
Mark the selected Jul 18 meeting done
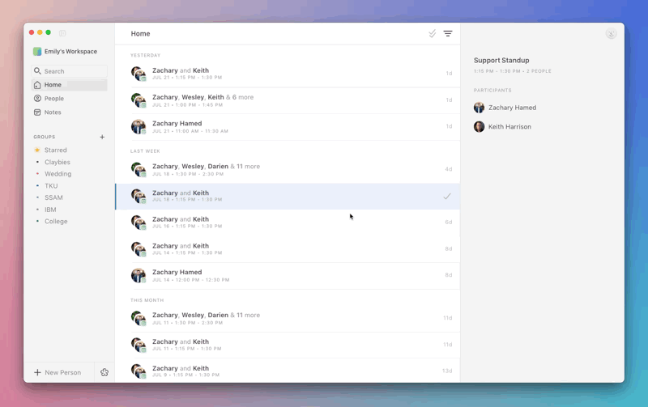447,196
